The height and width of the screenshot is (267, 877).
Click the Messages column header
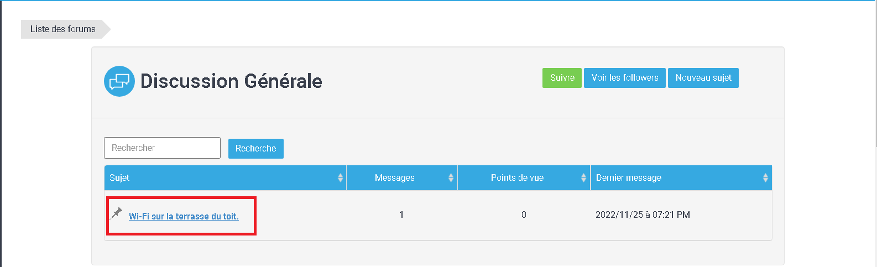pyautogui.click(x=402, y=178)
